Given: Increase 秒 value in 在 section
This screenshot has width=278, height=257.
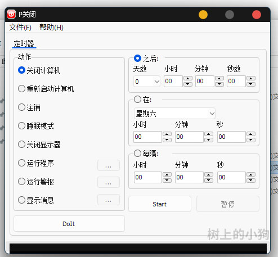Looking at the screenshot, I should pyautogui.click(x=251, y=134).
